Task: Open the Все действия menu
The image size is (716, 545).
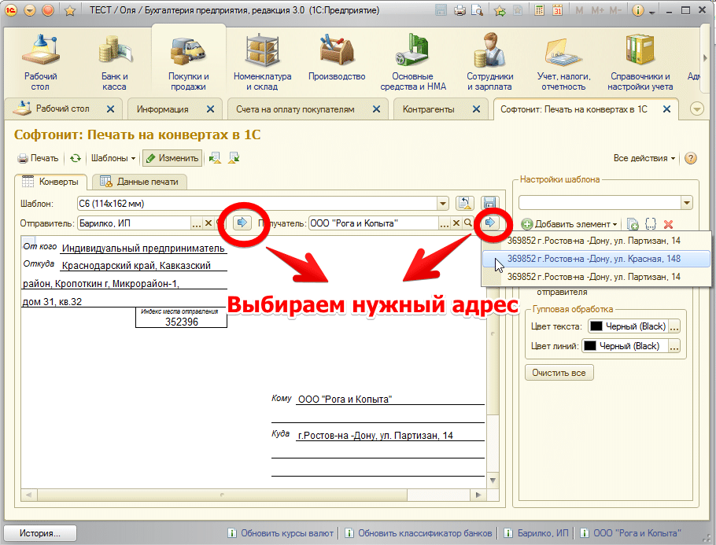Action: pyautogui.click(x=644, y=158)
